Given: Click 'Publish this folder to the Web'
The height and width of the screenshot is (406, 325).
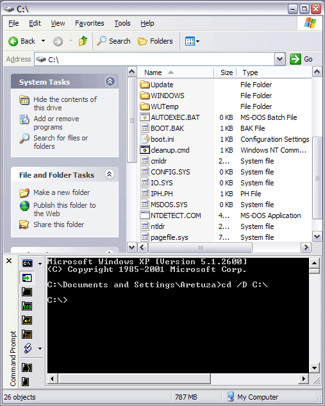Looking at the screenshot, I should 65,209.
